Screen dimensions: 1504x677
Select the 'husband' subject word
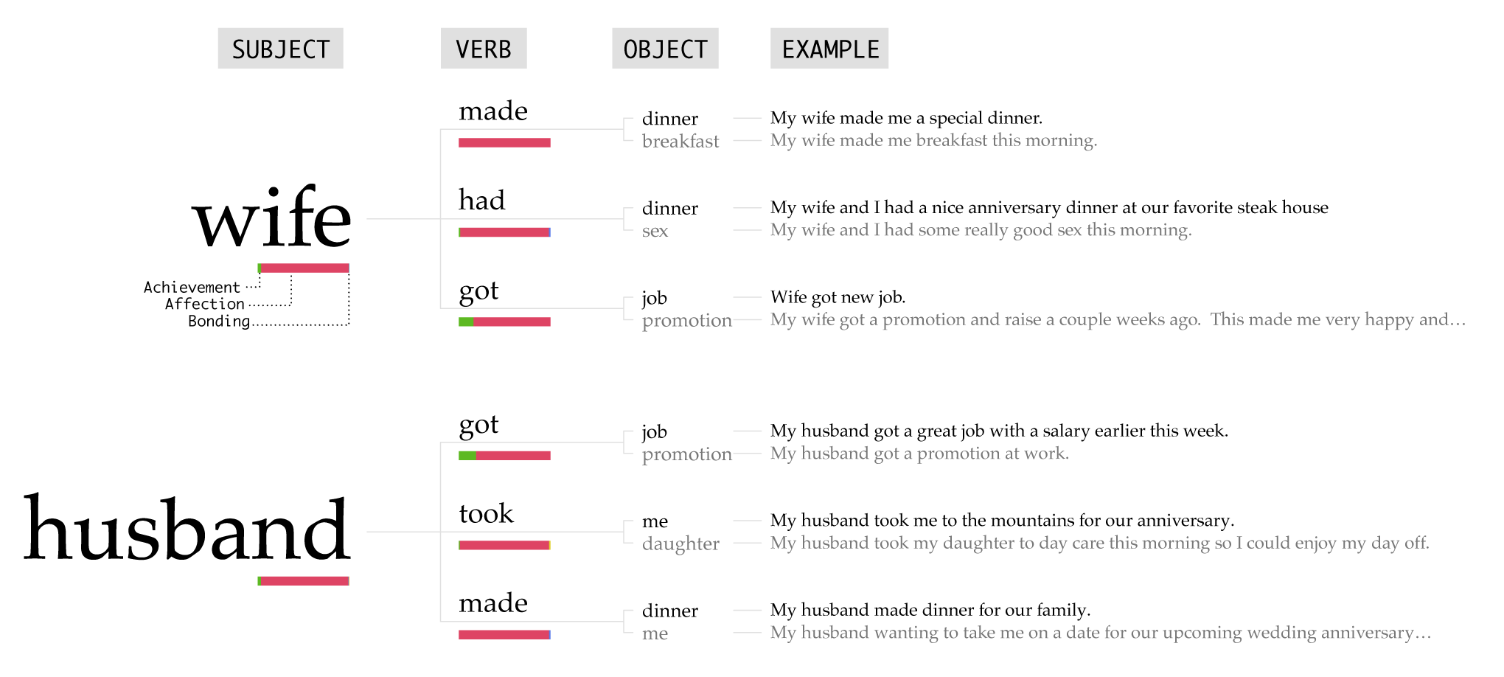(187, 529)
